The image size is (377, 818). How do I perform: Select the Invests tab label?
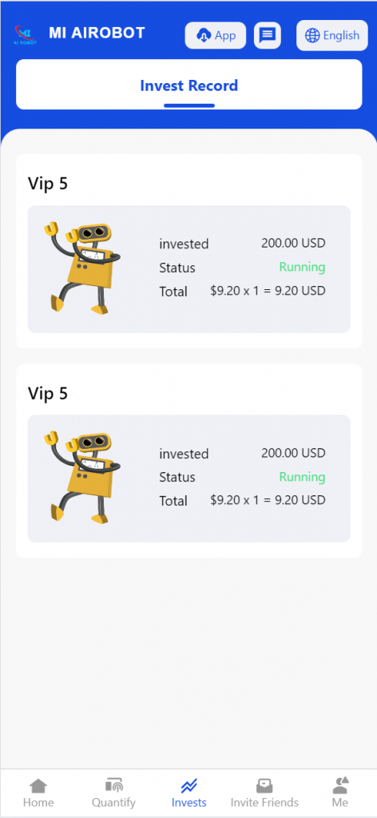point(188,802)
